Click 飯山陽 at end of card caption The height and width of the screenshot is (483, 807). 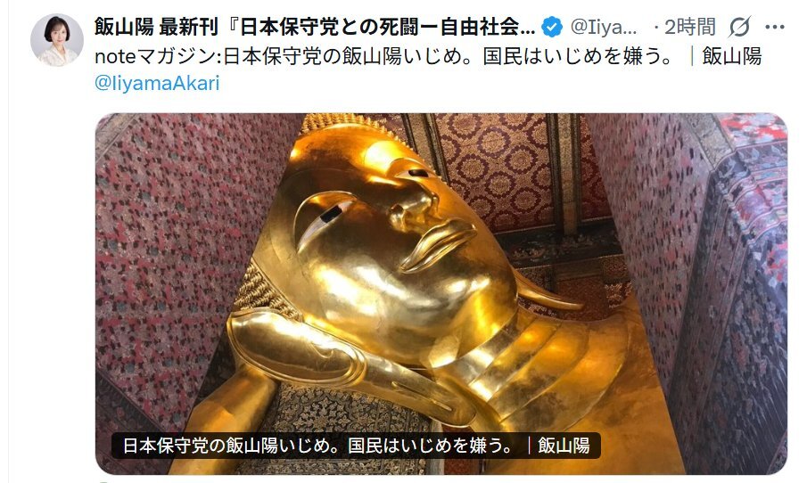pos(564,446)
